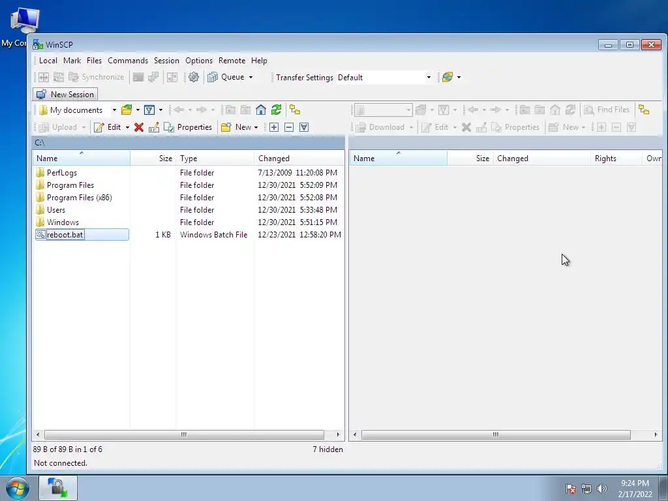Click the Open Terminal console icon
Viewport: 668px width, 501px height.
pos(138,77)
